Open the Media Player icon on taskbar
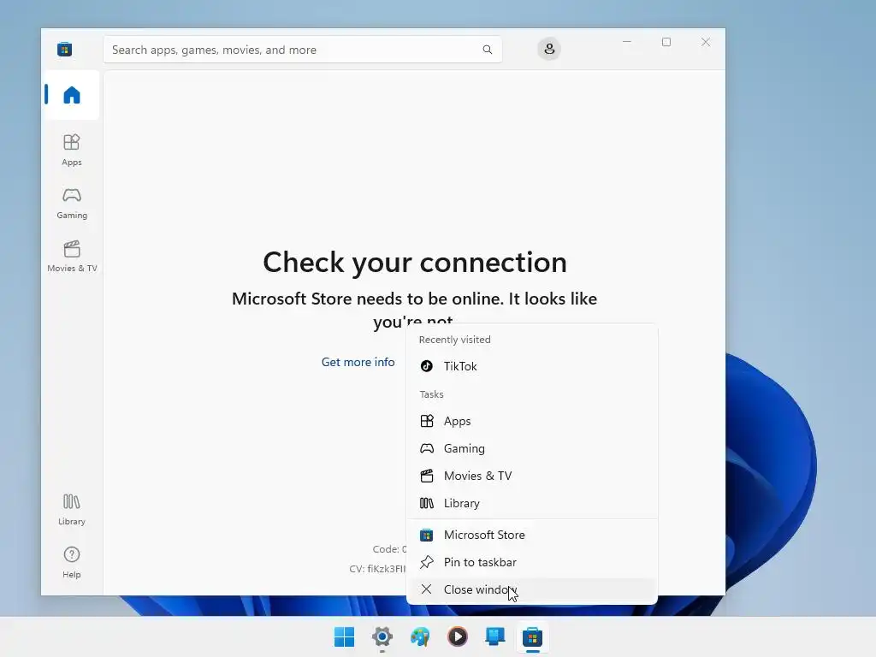This screenshot has height=657, width=876. 458,636
